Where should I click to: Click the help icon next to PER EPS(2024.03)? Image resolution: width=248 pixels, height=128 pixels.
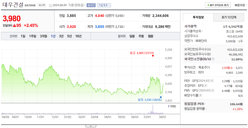(212, 81)
